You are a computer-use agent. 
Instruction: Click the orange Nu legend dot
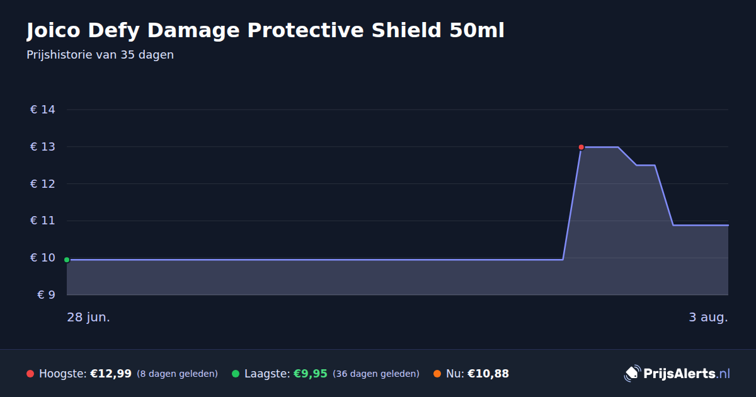(x=437, y=374)
